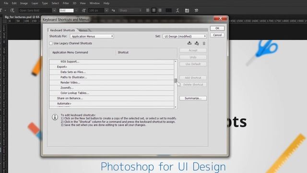The width and height of the screenshot is (307, 173).
Task: Click the command list scrollbar thumb
Action: pos(176,80)
